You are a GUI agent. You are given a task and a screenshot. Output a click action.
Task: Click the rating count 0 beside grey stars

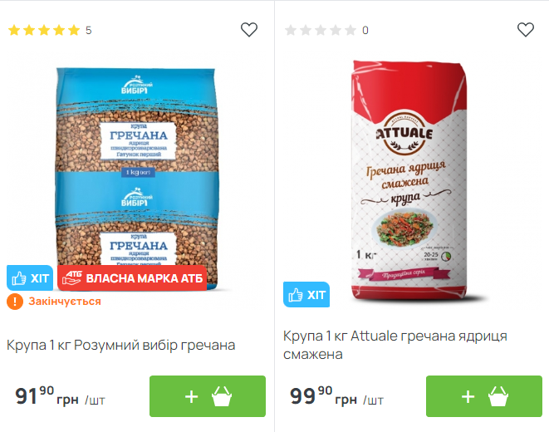click(x=365, y=31)
